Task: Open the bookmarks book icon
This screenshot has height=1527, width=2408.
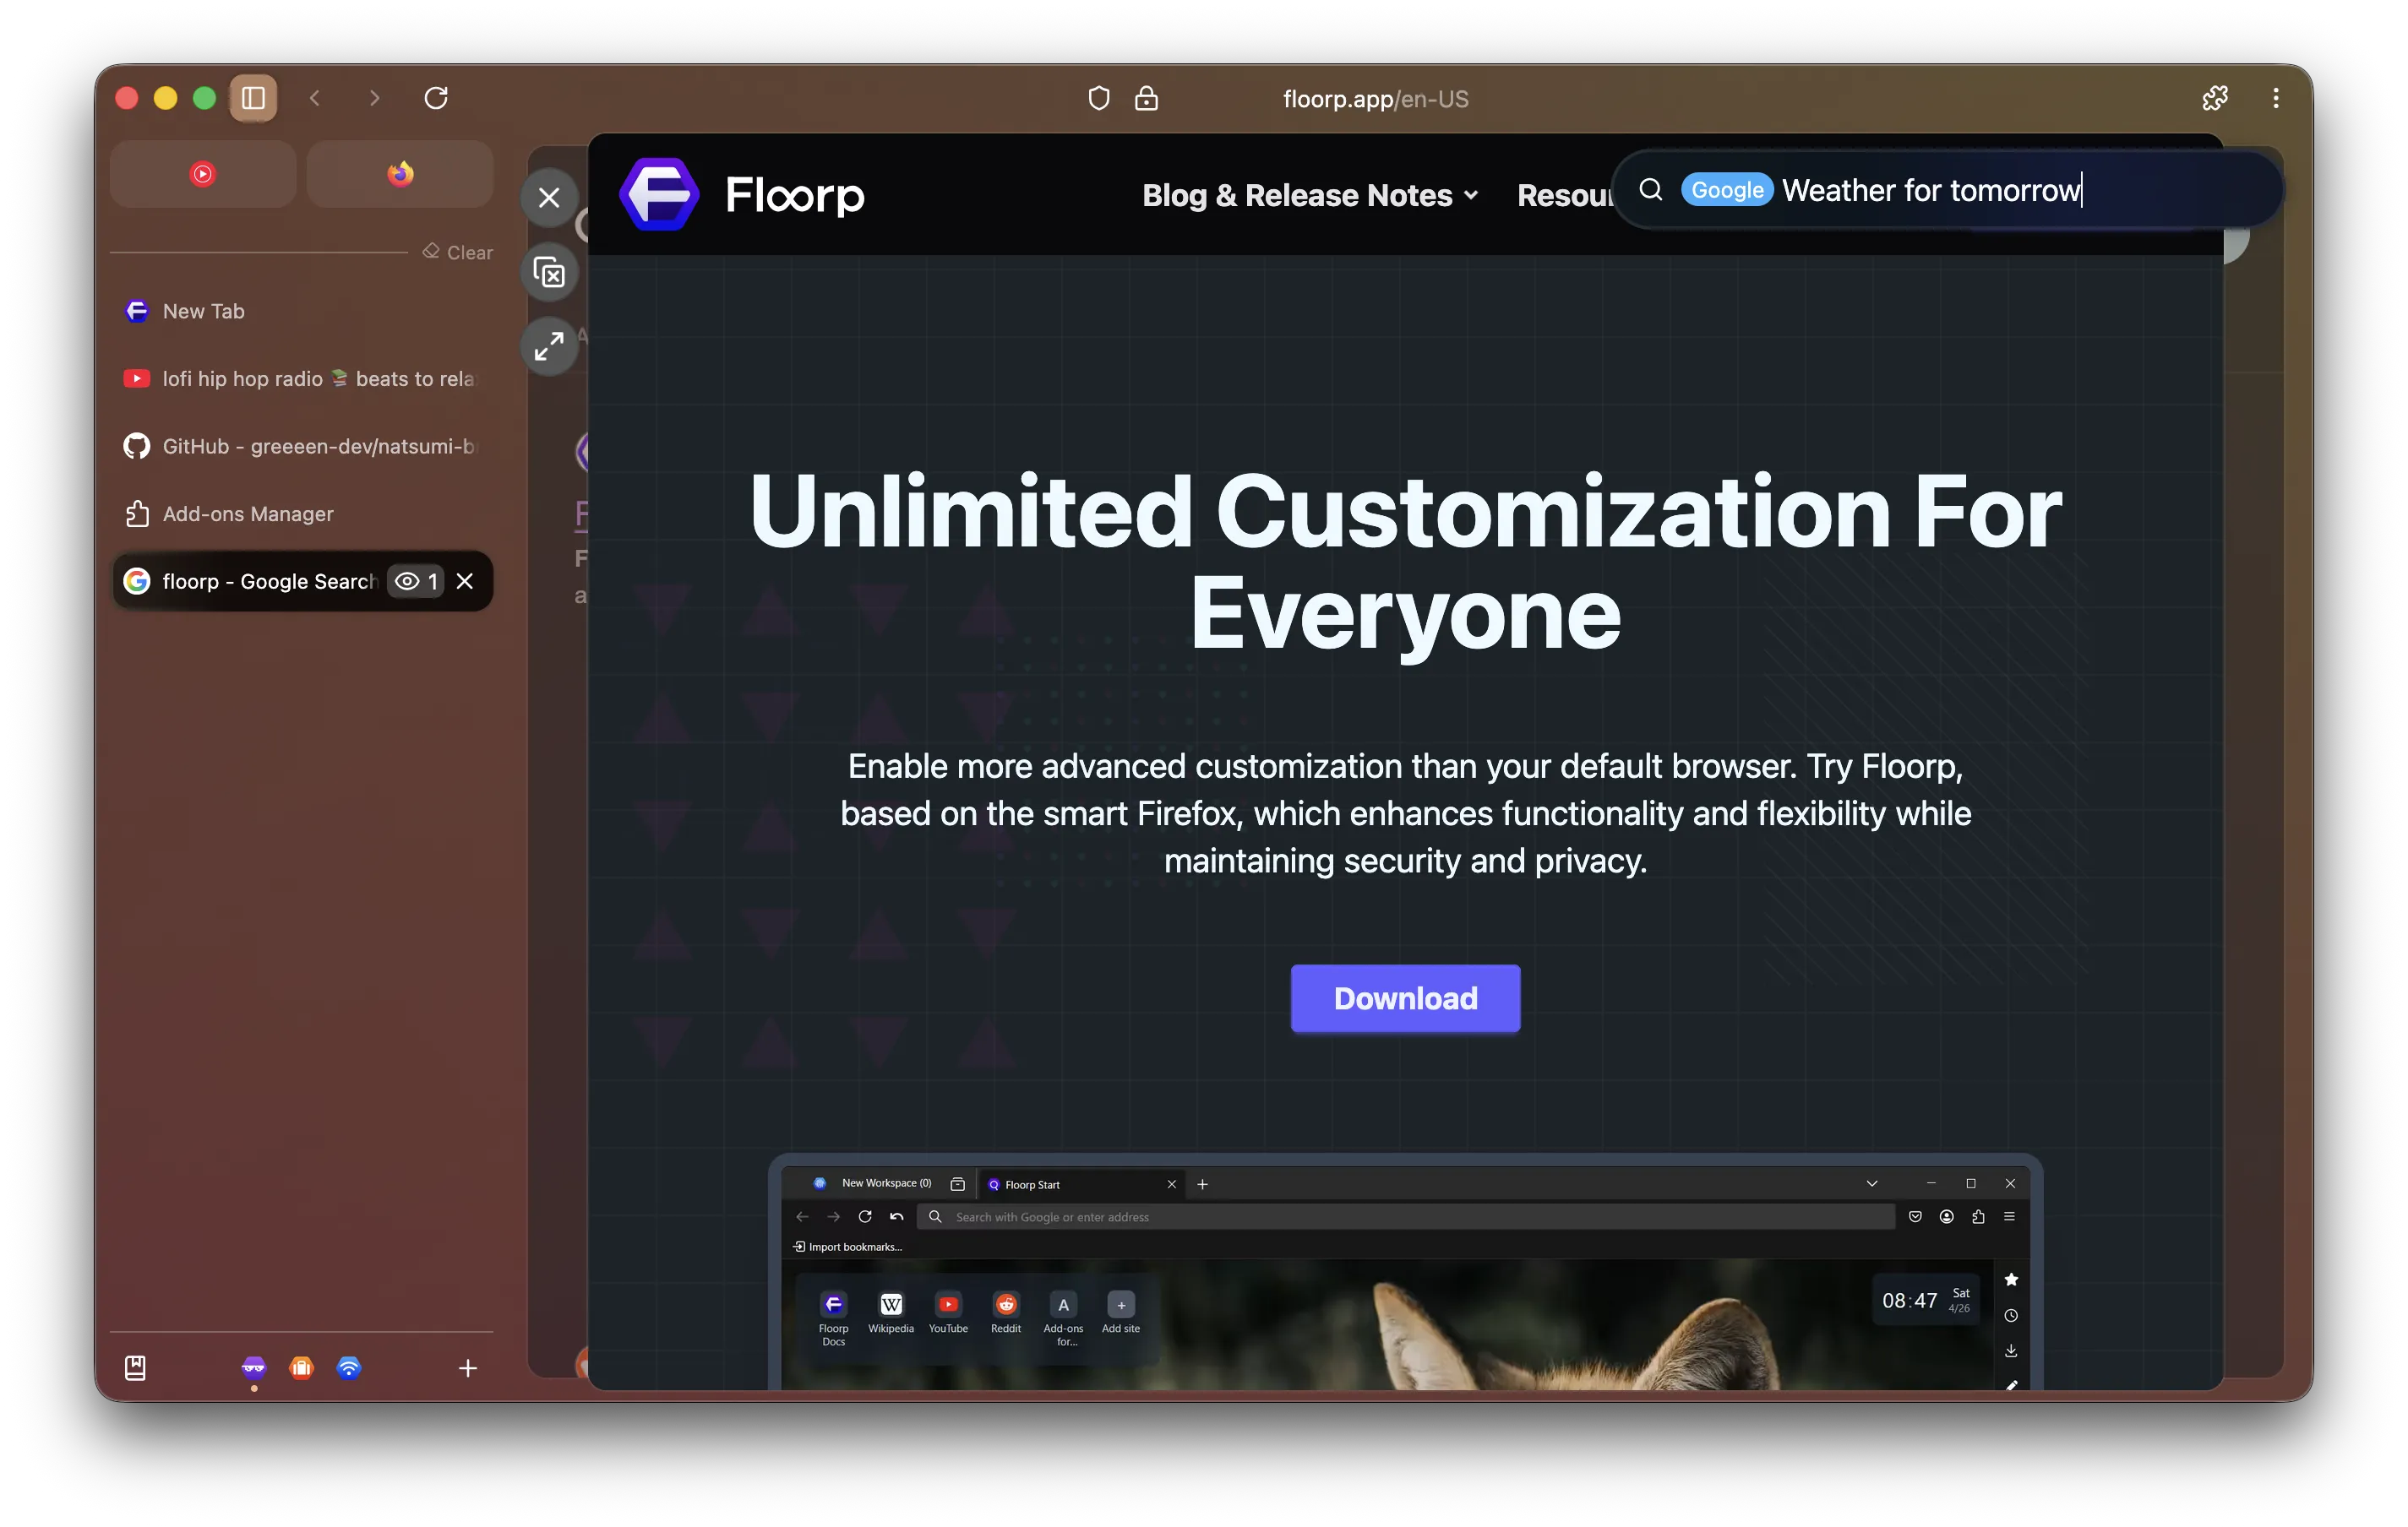Action: point(135,1367)
